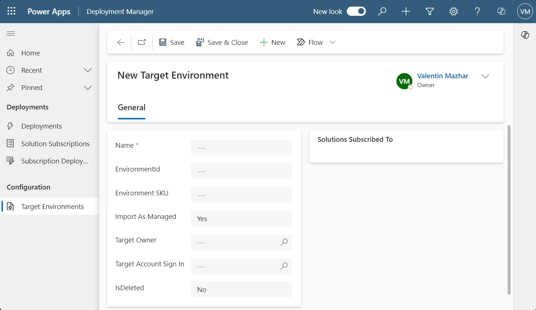This screenshot has width=536, height=310.
Task: Click Solutions Subscribed To heading
Action: (x=355, y=139)
